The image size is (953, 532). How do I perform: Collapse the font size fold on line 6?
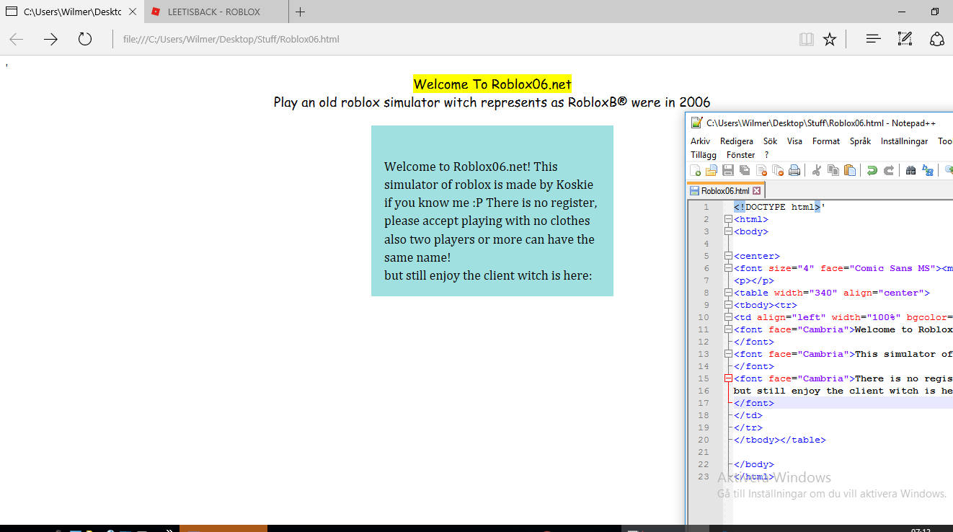pos(728,268)
